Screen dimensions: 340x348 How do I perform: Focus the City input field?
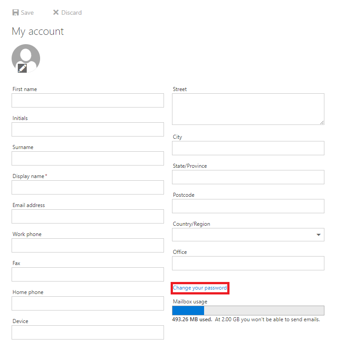point(248,148)
